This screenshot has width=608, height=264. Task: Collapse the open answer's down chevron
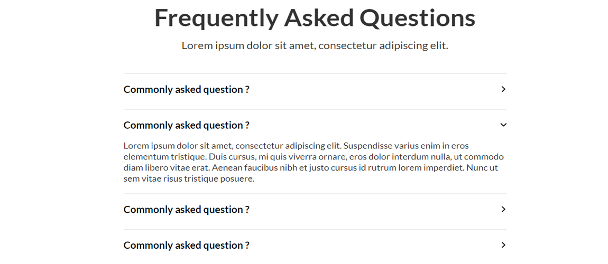[x=503, y=125]
